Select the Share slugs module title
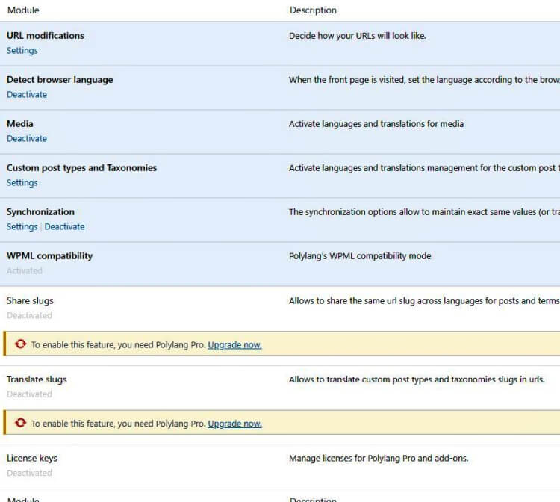The height and width of the screenshot is (502, 560). pyautogui.click(x=30, y=300)
